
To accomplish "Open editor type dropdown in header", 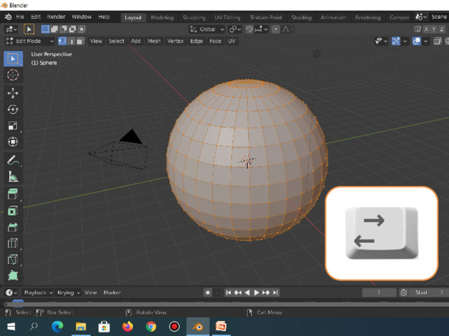I will coord(11,29).
